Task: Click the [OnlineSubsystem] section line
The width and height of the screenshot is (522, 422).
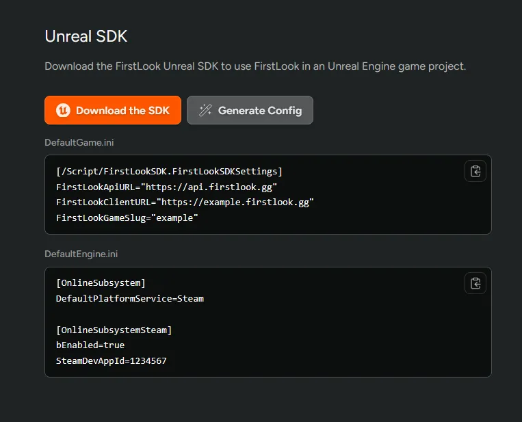Action: tap(101, 283)
